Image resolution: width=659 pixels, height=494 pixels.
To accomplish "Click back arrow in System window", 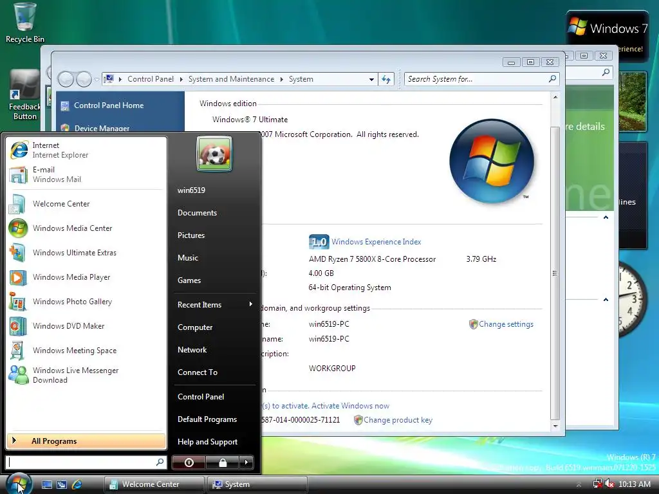I will 66,79.
